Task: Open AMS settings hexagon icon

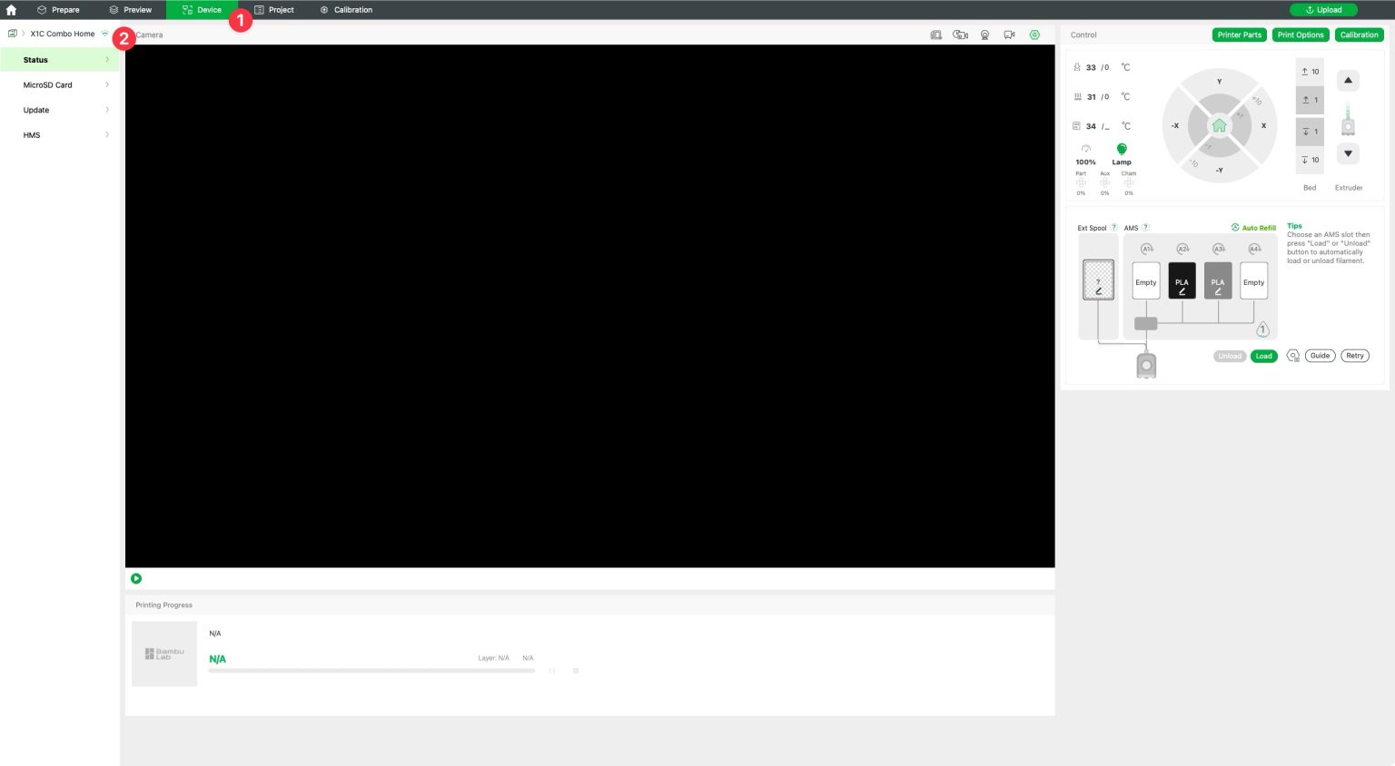Action: click(x=1292, y=356)
